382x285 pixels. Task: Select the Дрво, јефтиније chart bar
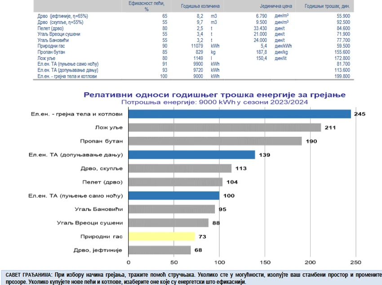pos(160,250)
